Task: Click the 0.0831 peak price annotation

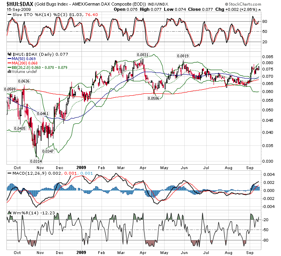Action: point(142,54)
